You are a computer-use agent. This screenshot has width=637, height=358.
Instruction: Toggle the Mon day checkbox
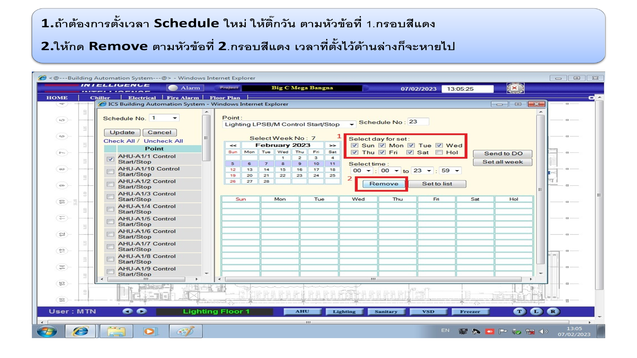tap(382, 146)
